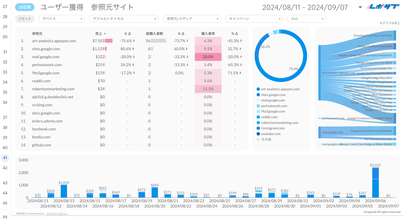Toggle art-analytics.appspot.com legend dot
This screenshot has height=219, width=403.
click(258, 89)
